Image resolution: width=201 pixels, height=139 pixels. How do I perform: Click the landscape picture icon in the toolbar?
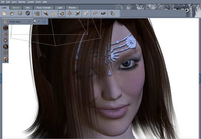tap(37, 13)
